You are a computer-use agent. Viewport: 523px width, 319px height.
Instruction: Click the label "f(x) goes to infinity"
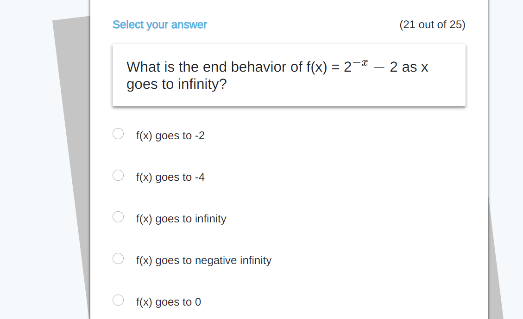181,219
